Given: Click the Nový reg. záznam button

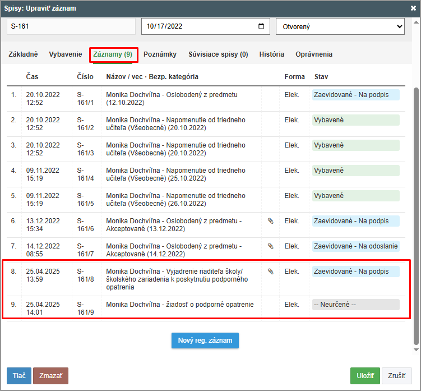Looking at the screenshot, I should (x=205, y=341).
